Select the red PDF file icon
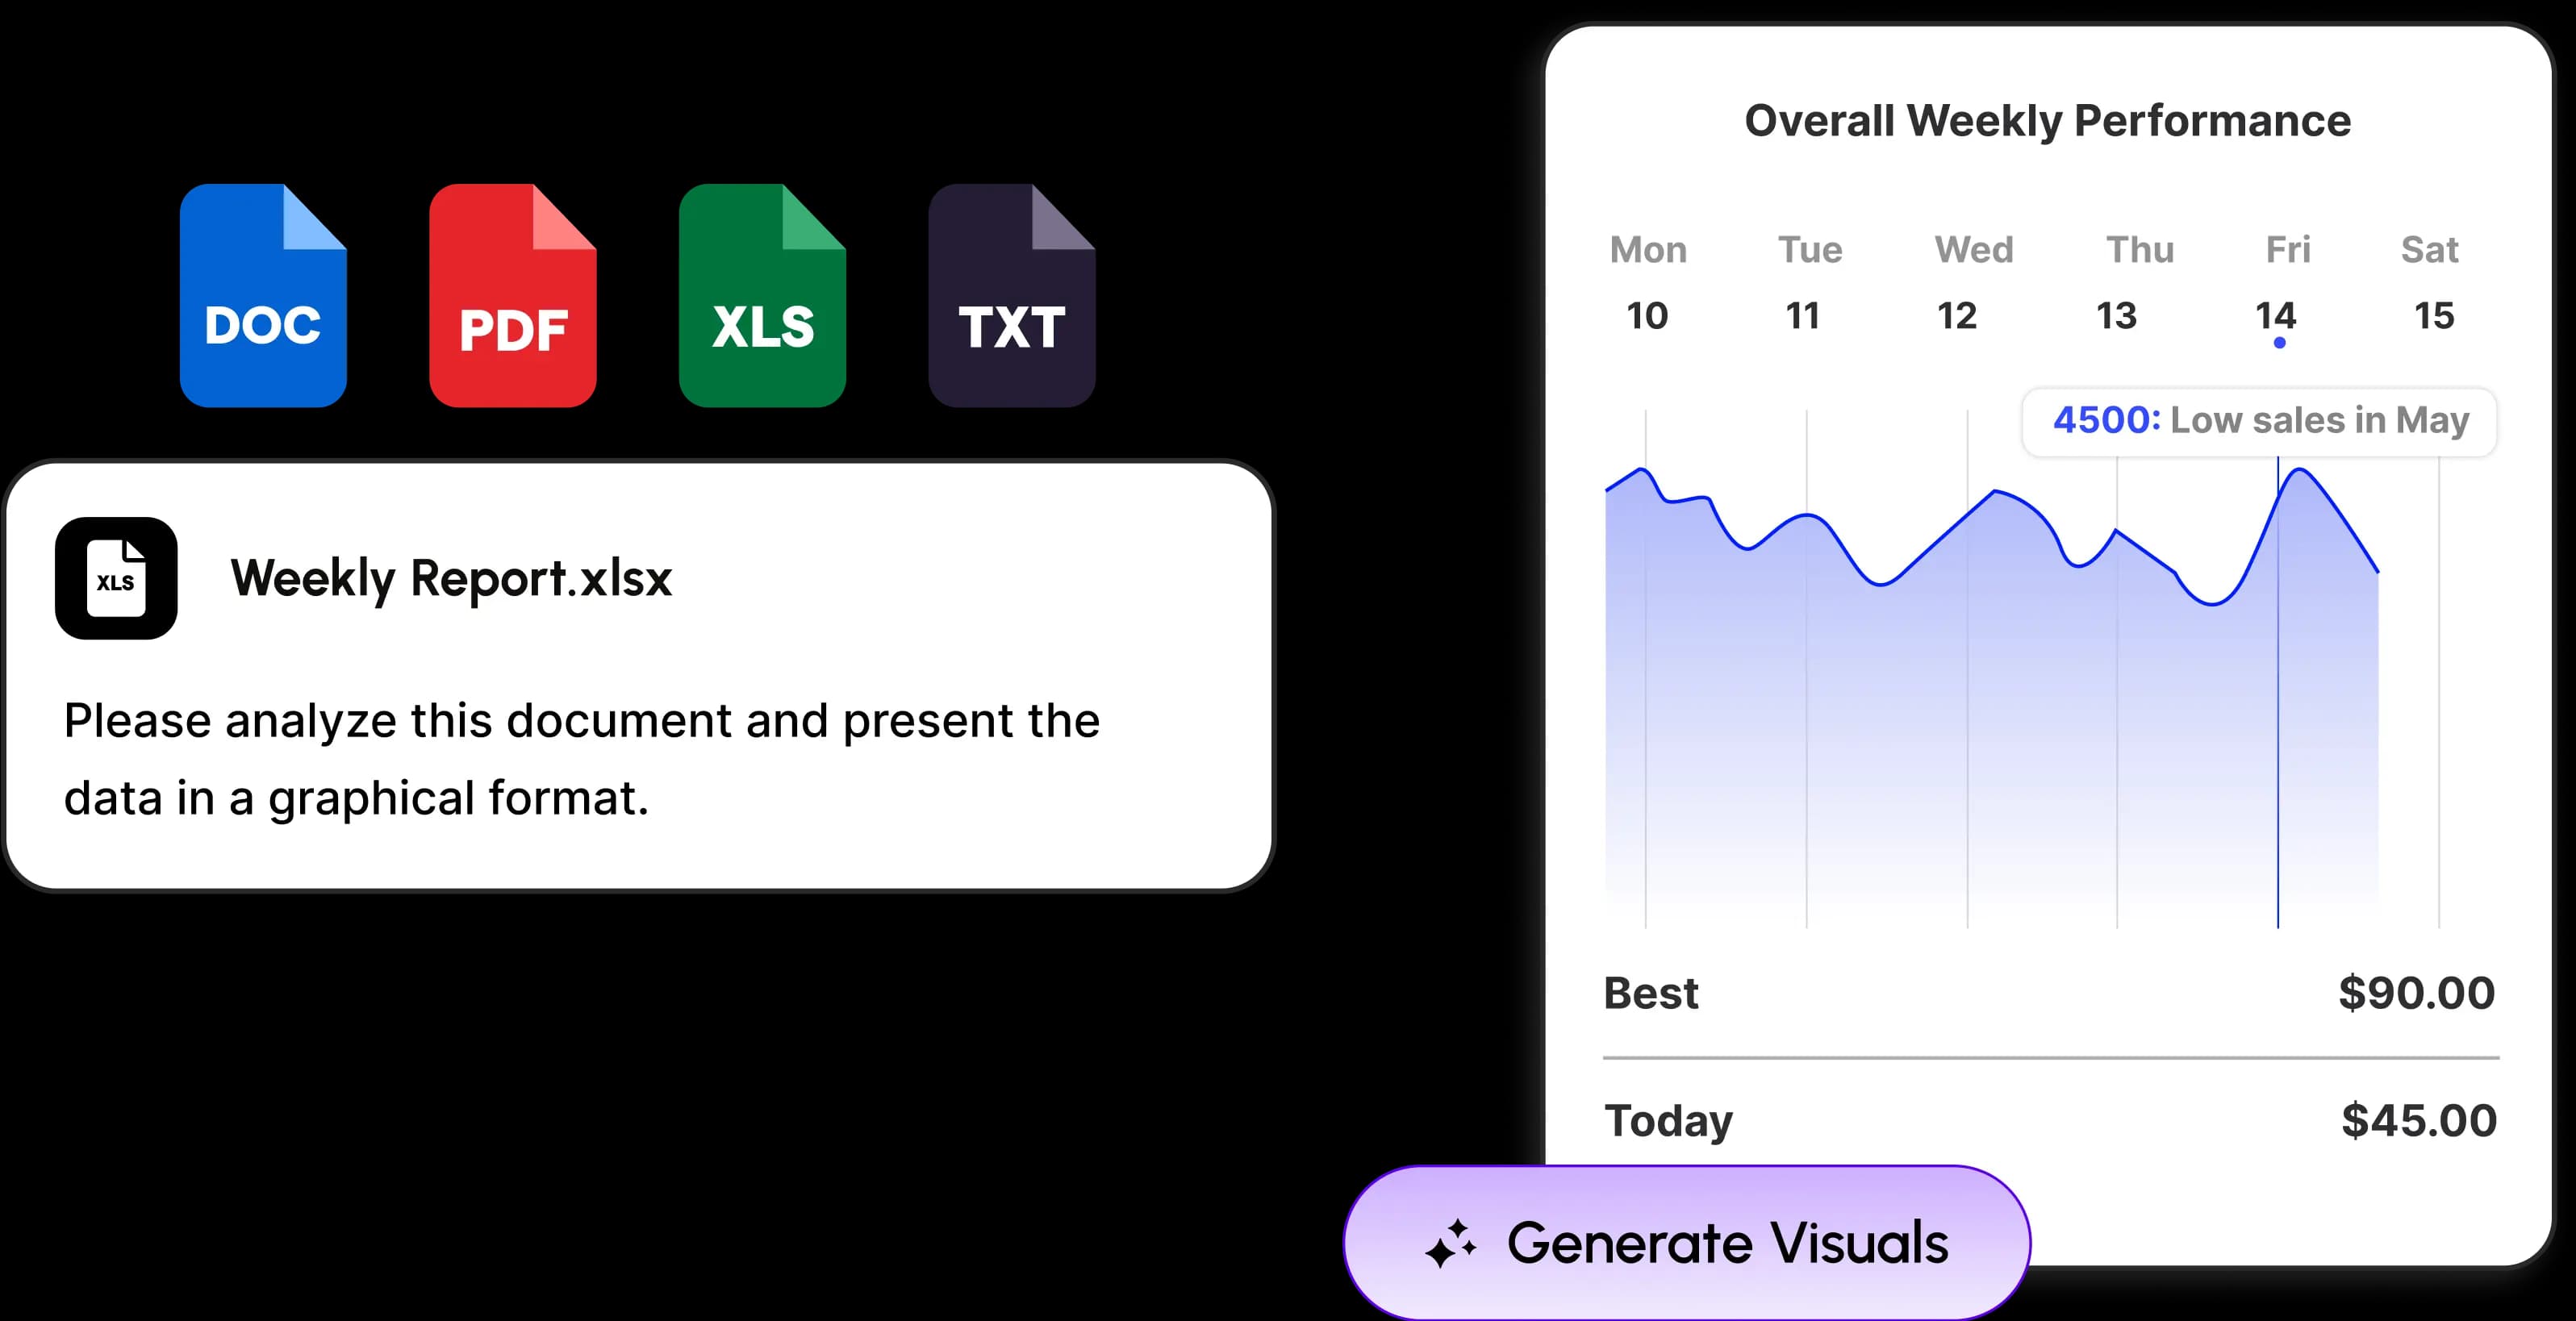 (513, 295)
